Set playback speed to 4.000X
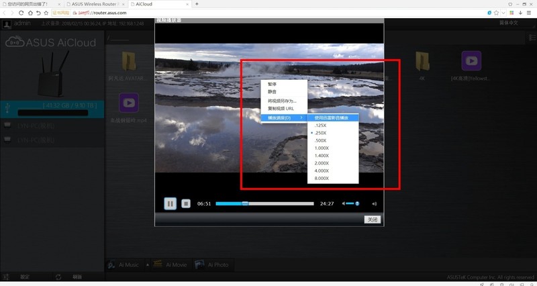 point(333,171)
